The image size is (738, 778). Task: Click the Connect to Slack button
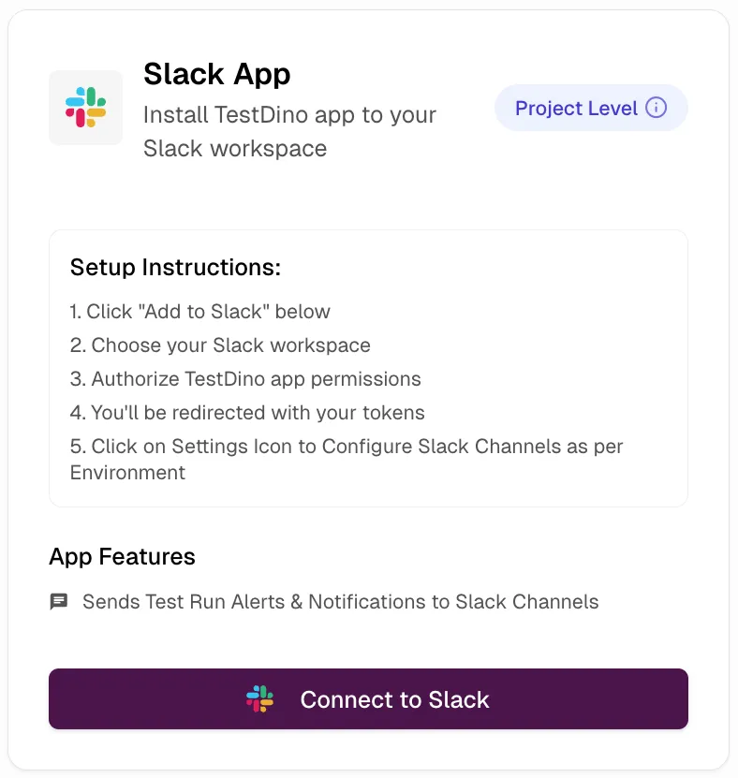coord(368,698)
